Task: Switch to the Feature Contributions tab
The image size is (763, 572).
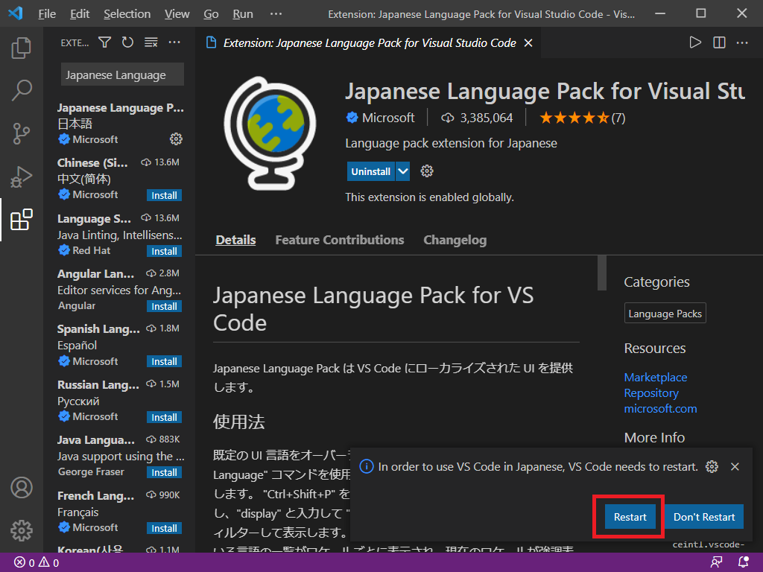Action: coord(340,240)
